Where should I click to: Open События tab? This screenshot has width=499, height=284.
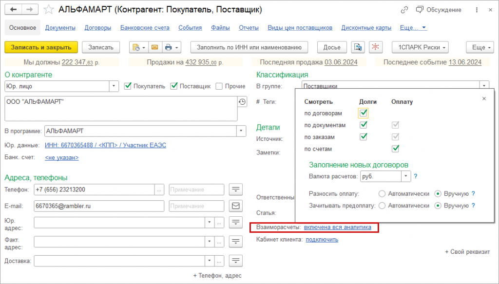tap(190, 28)
